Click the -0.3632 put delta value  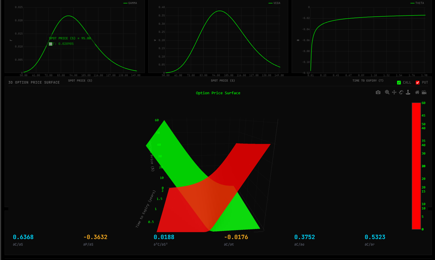click(95, 237)
